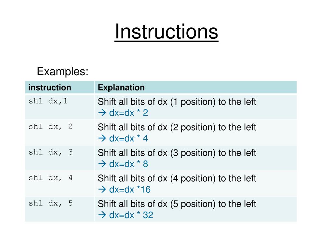Click the arrow before dx=dx * 2
Viewport: 333px width, 250px height.
102,113
